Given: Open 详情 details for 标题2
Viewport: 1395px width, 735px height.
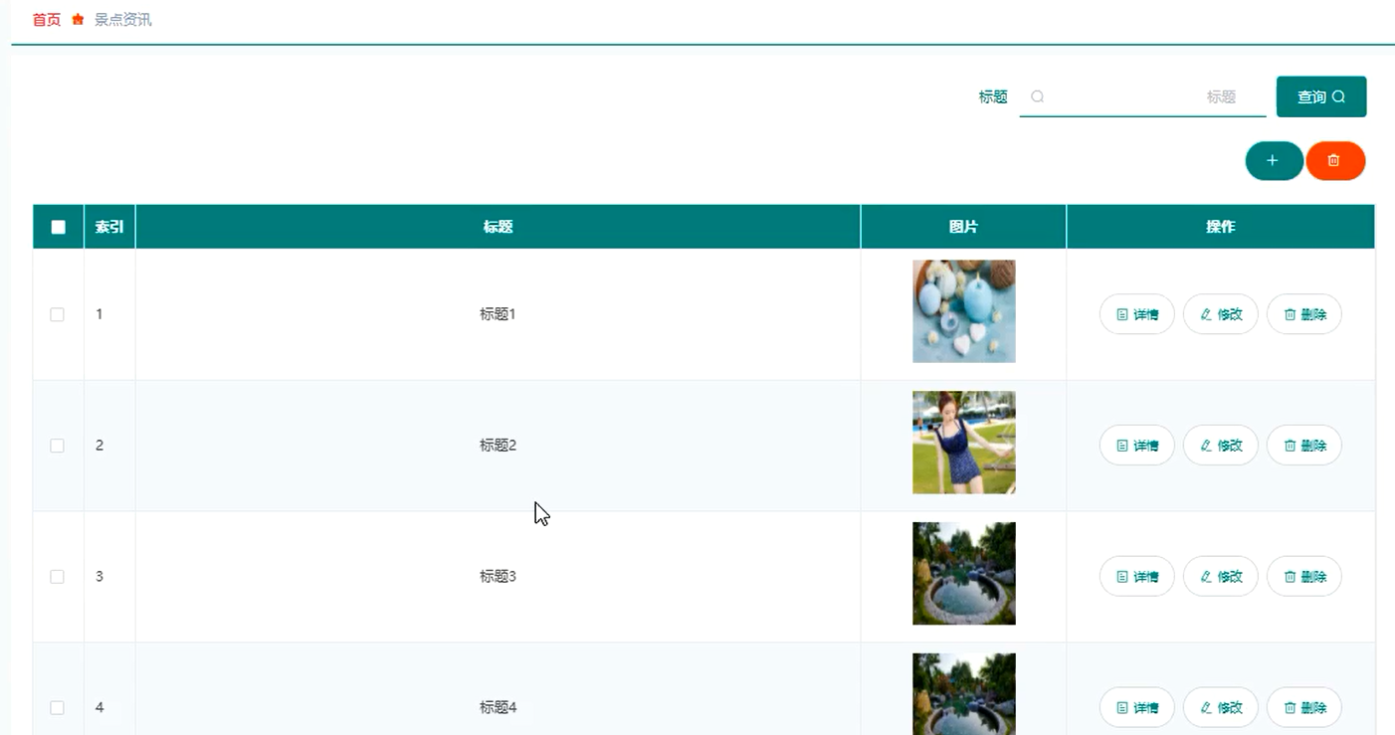Looking at the screenshot, I should 1137,446.
